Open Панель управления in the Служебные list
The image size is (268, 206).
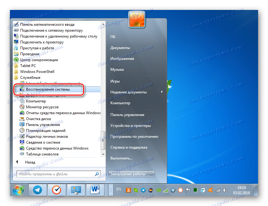pyautogui.click(x=43, y=125)
